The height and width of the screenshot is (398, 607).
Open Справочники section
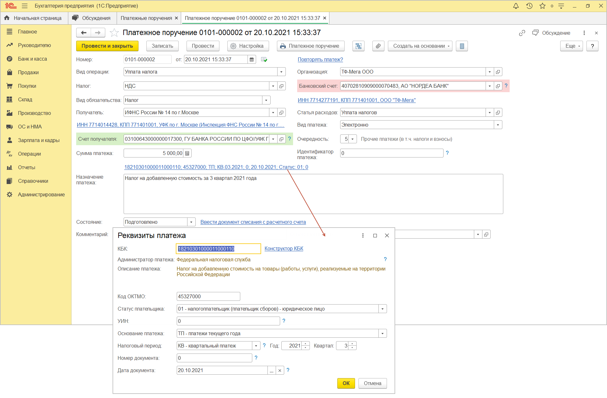(33, 181)
